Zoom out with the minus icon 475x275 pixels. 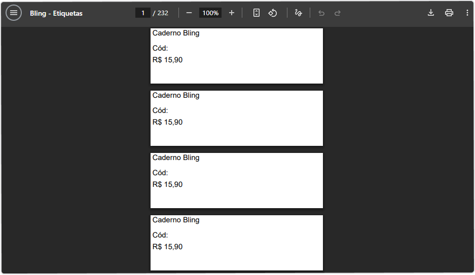[189, 13]
